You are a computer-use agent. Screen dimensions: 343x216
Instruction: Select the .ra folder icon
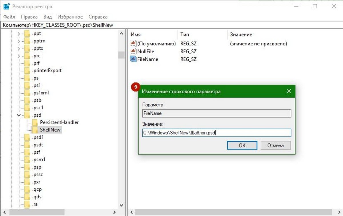[27, 204]
